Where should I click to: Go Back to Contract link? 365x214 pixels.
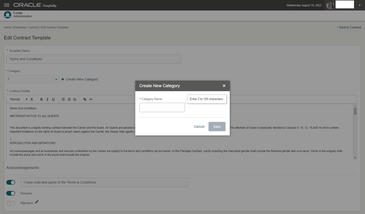[x=349, y=27]
